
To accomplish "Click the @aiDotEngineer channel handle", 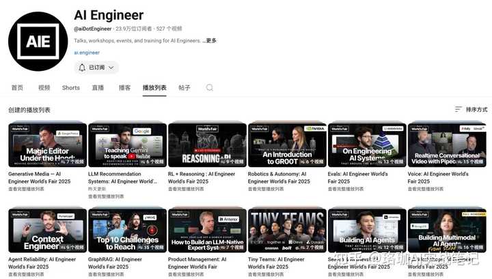I will [x=92, y=29].
